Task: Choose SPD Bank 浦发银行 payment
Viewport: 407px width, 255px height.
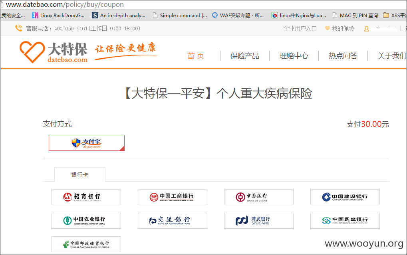Action: [x=259, y=221]
